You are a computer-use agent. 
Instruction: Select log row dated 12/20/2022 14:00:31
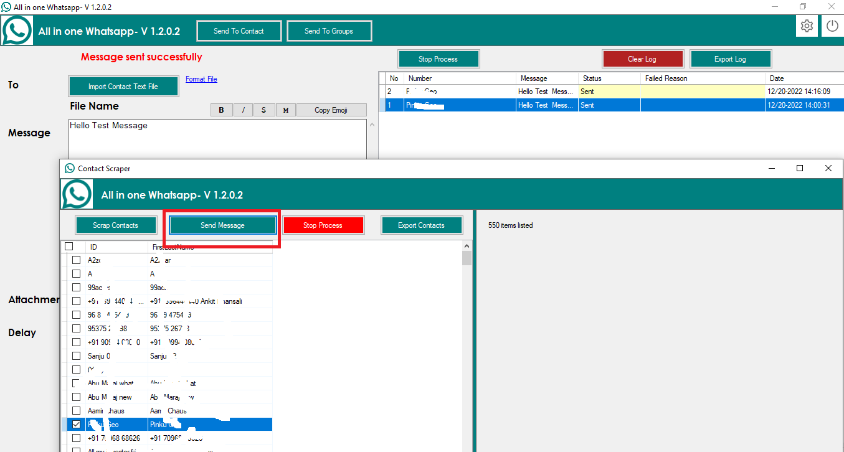click(x=611, y=105)
